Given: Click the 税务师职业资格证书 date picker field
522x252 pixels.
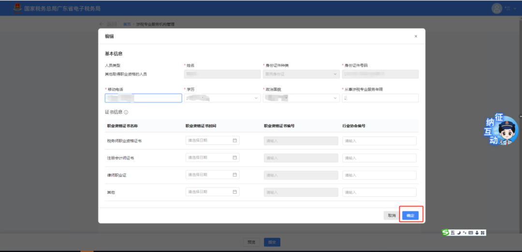Looking at the screenshot, I should tap(212, 140).
